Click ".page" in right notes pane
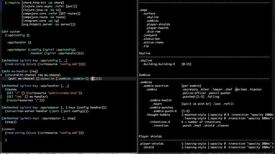The width and height of the screenshot is (275, 154). point(143,10)
